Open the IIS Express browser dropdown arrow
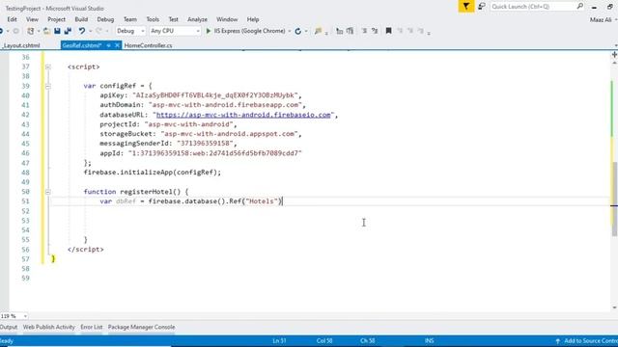Screen dimensions: 618x347 point(290,31)
